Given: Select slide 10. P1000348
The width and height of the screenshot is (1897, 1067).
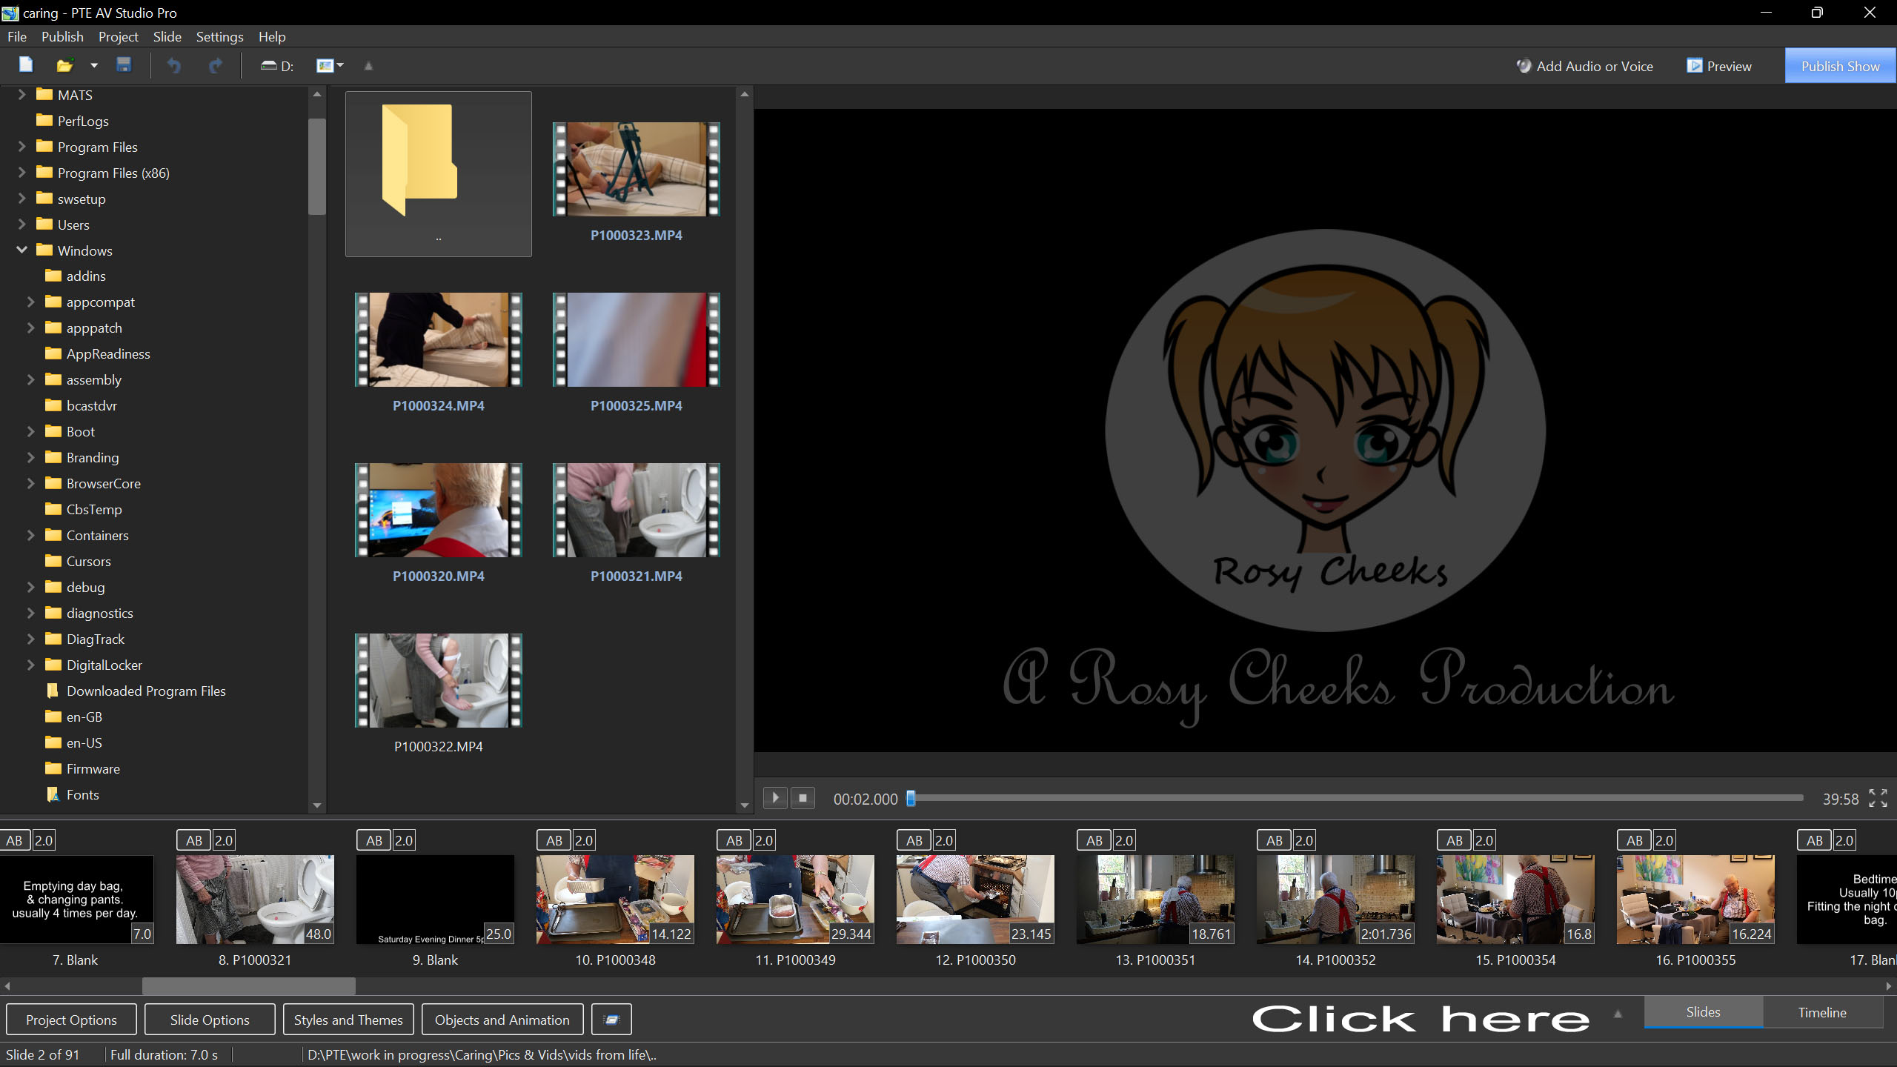Looking at the screenshot, I should coord(615,900).
